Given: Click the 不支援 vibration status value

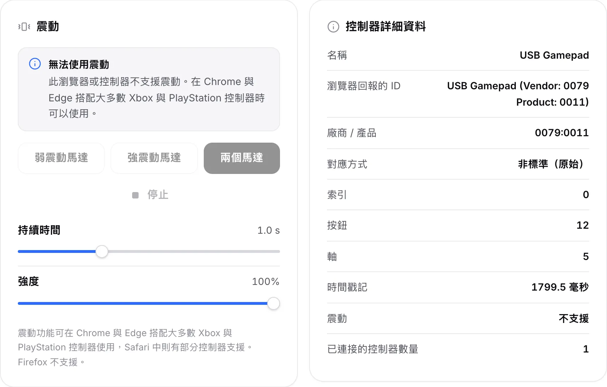Looking at the screenshot, I should (574, 318).
